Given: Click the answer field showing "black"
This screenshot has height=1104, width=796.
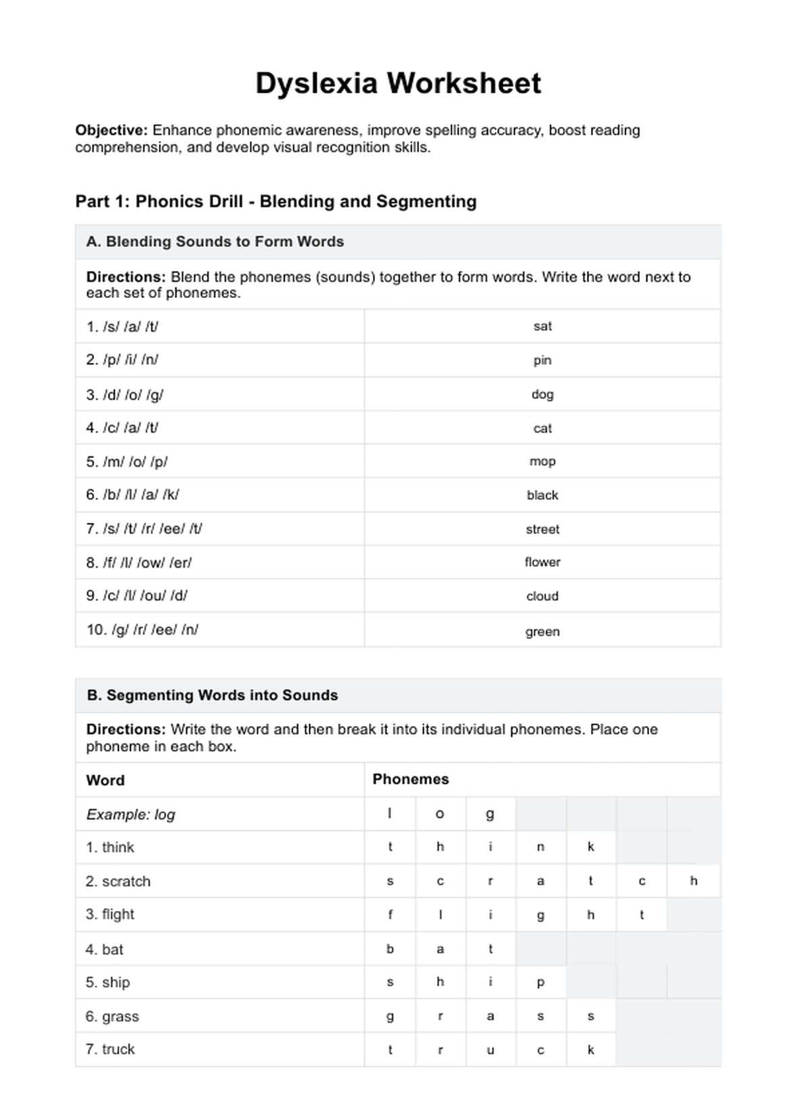Looking at the screenshot, I should click(x=542, y=495).
